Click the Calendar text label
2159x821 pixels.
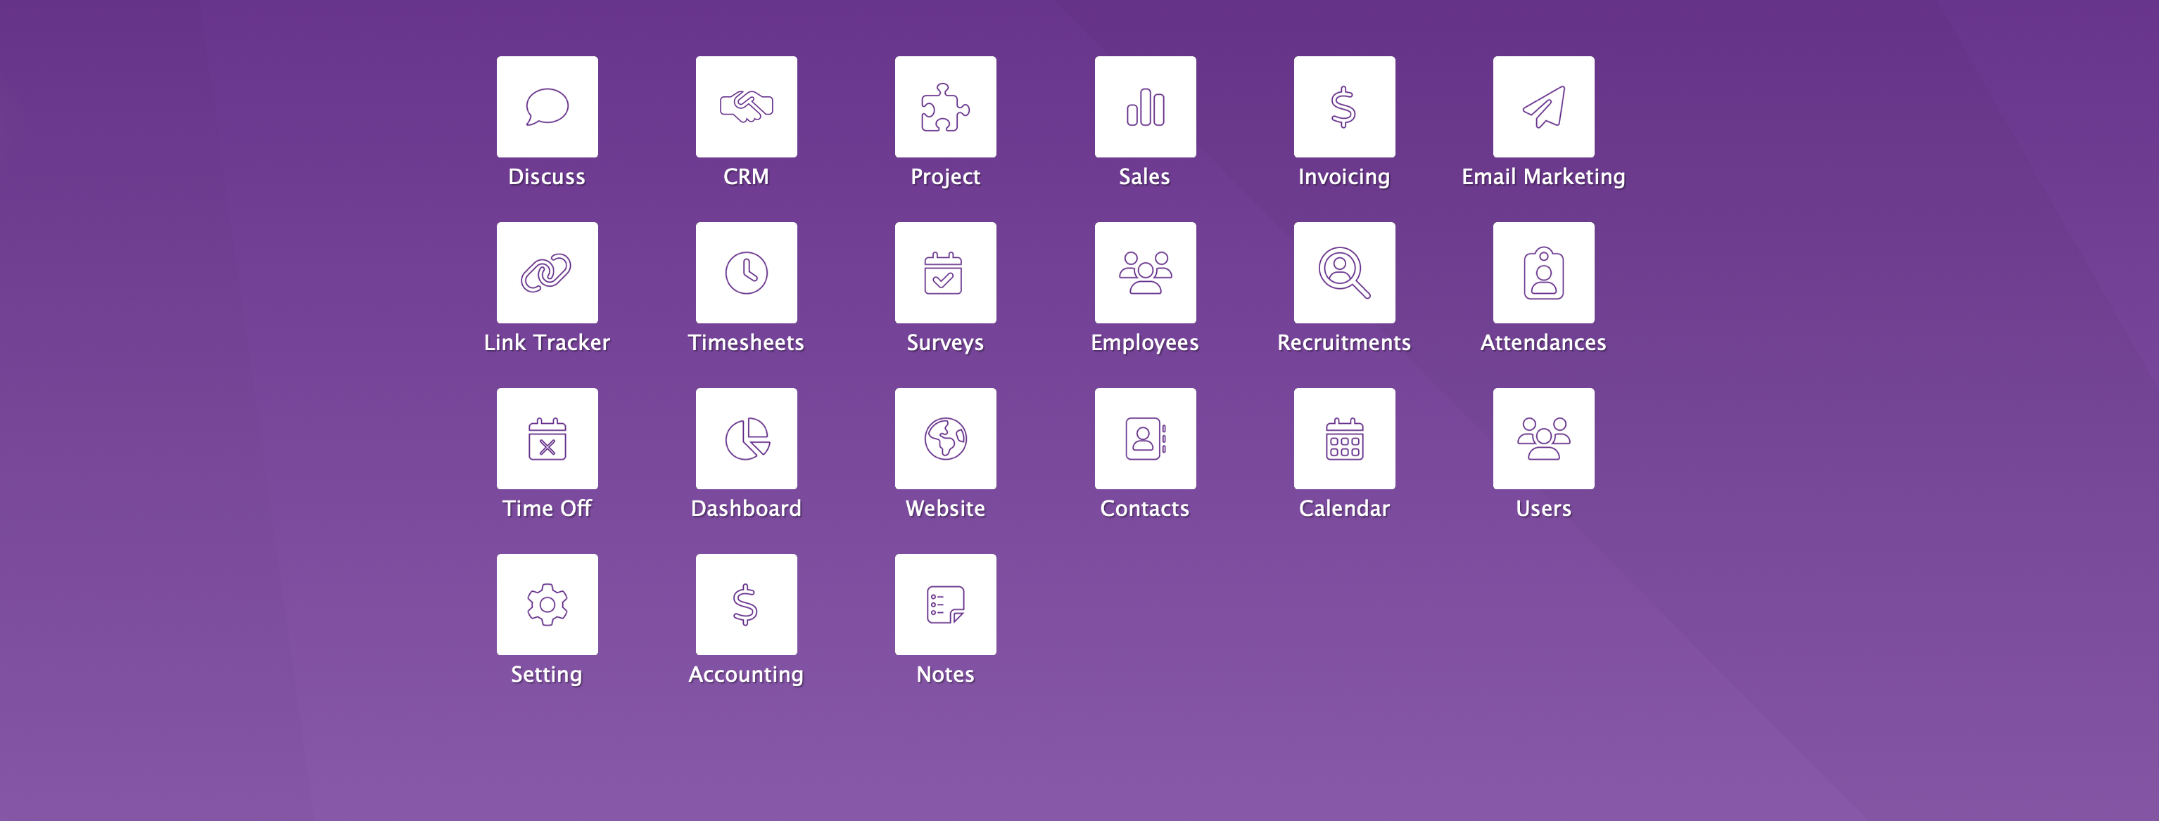[1344, 508]
